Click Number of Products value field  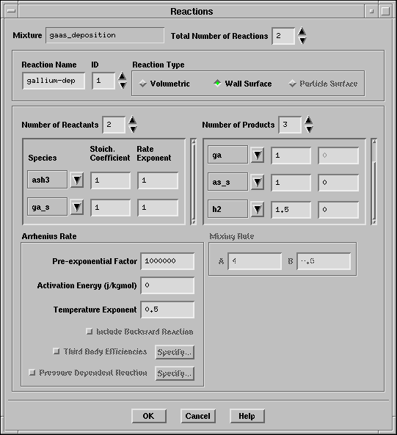click(x=290, y=125)
